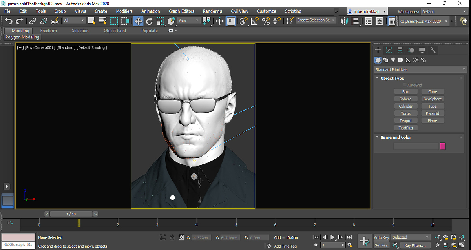Open the Utilities command panel tab
This screenshot has width=471, height=250.
[x=433, y=50]
